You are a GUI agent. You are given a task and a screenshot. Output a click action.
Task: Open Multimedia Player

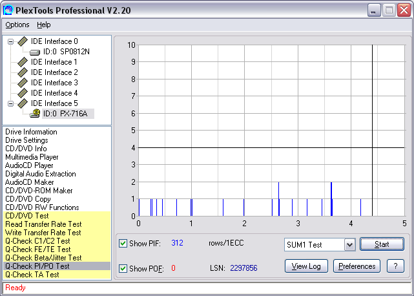click(32, 157)
